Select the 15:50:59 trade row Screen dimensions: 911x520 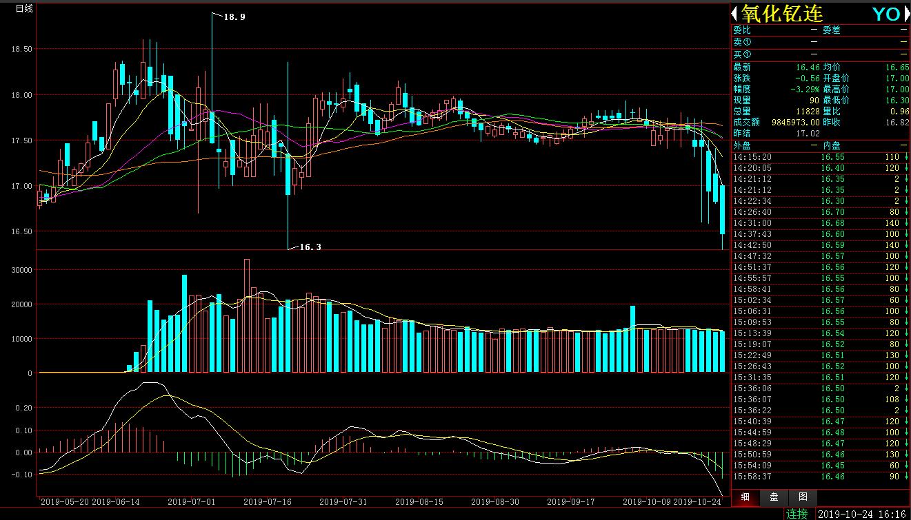tap(821, 455)
